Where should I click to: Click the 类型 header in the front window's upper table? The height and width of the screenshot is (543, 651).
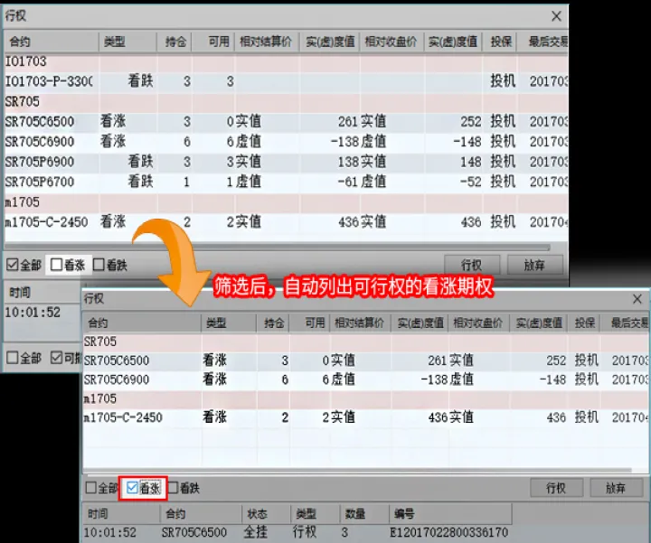click(229, 323)
